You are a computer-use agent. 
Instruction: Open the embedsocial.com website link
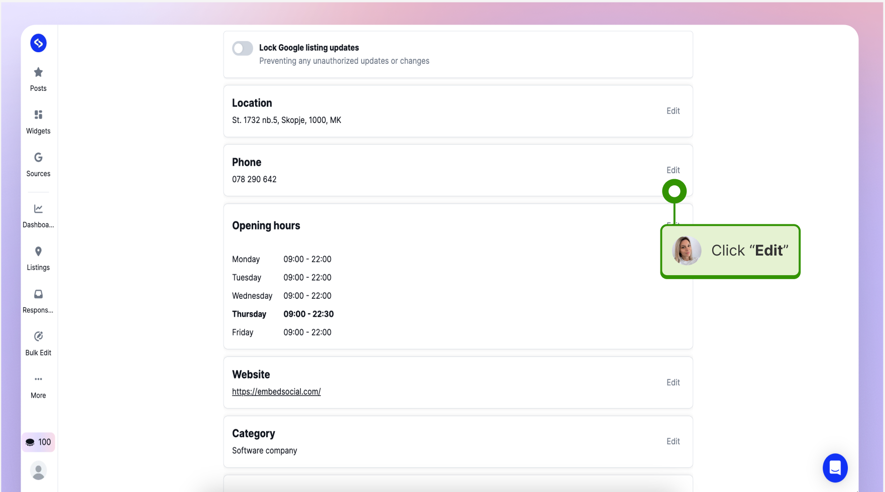click(x=276, y=392)
